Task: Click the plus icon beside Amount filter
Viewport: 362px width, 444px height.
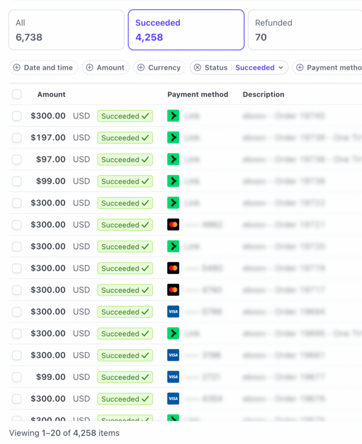Action: [x=90, y=68]
